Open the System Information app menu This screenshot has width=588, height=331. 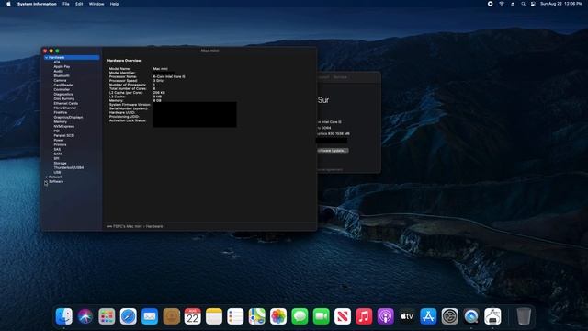pyautogui.click(x=37, y=4)
